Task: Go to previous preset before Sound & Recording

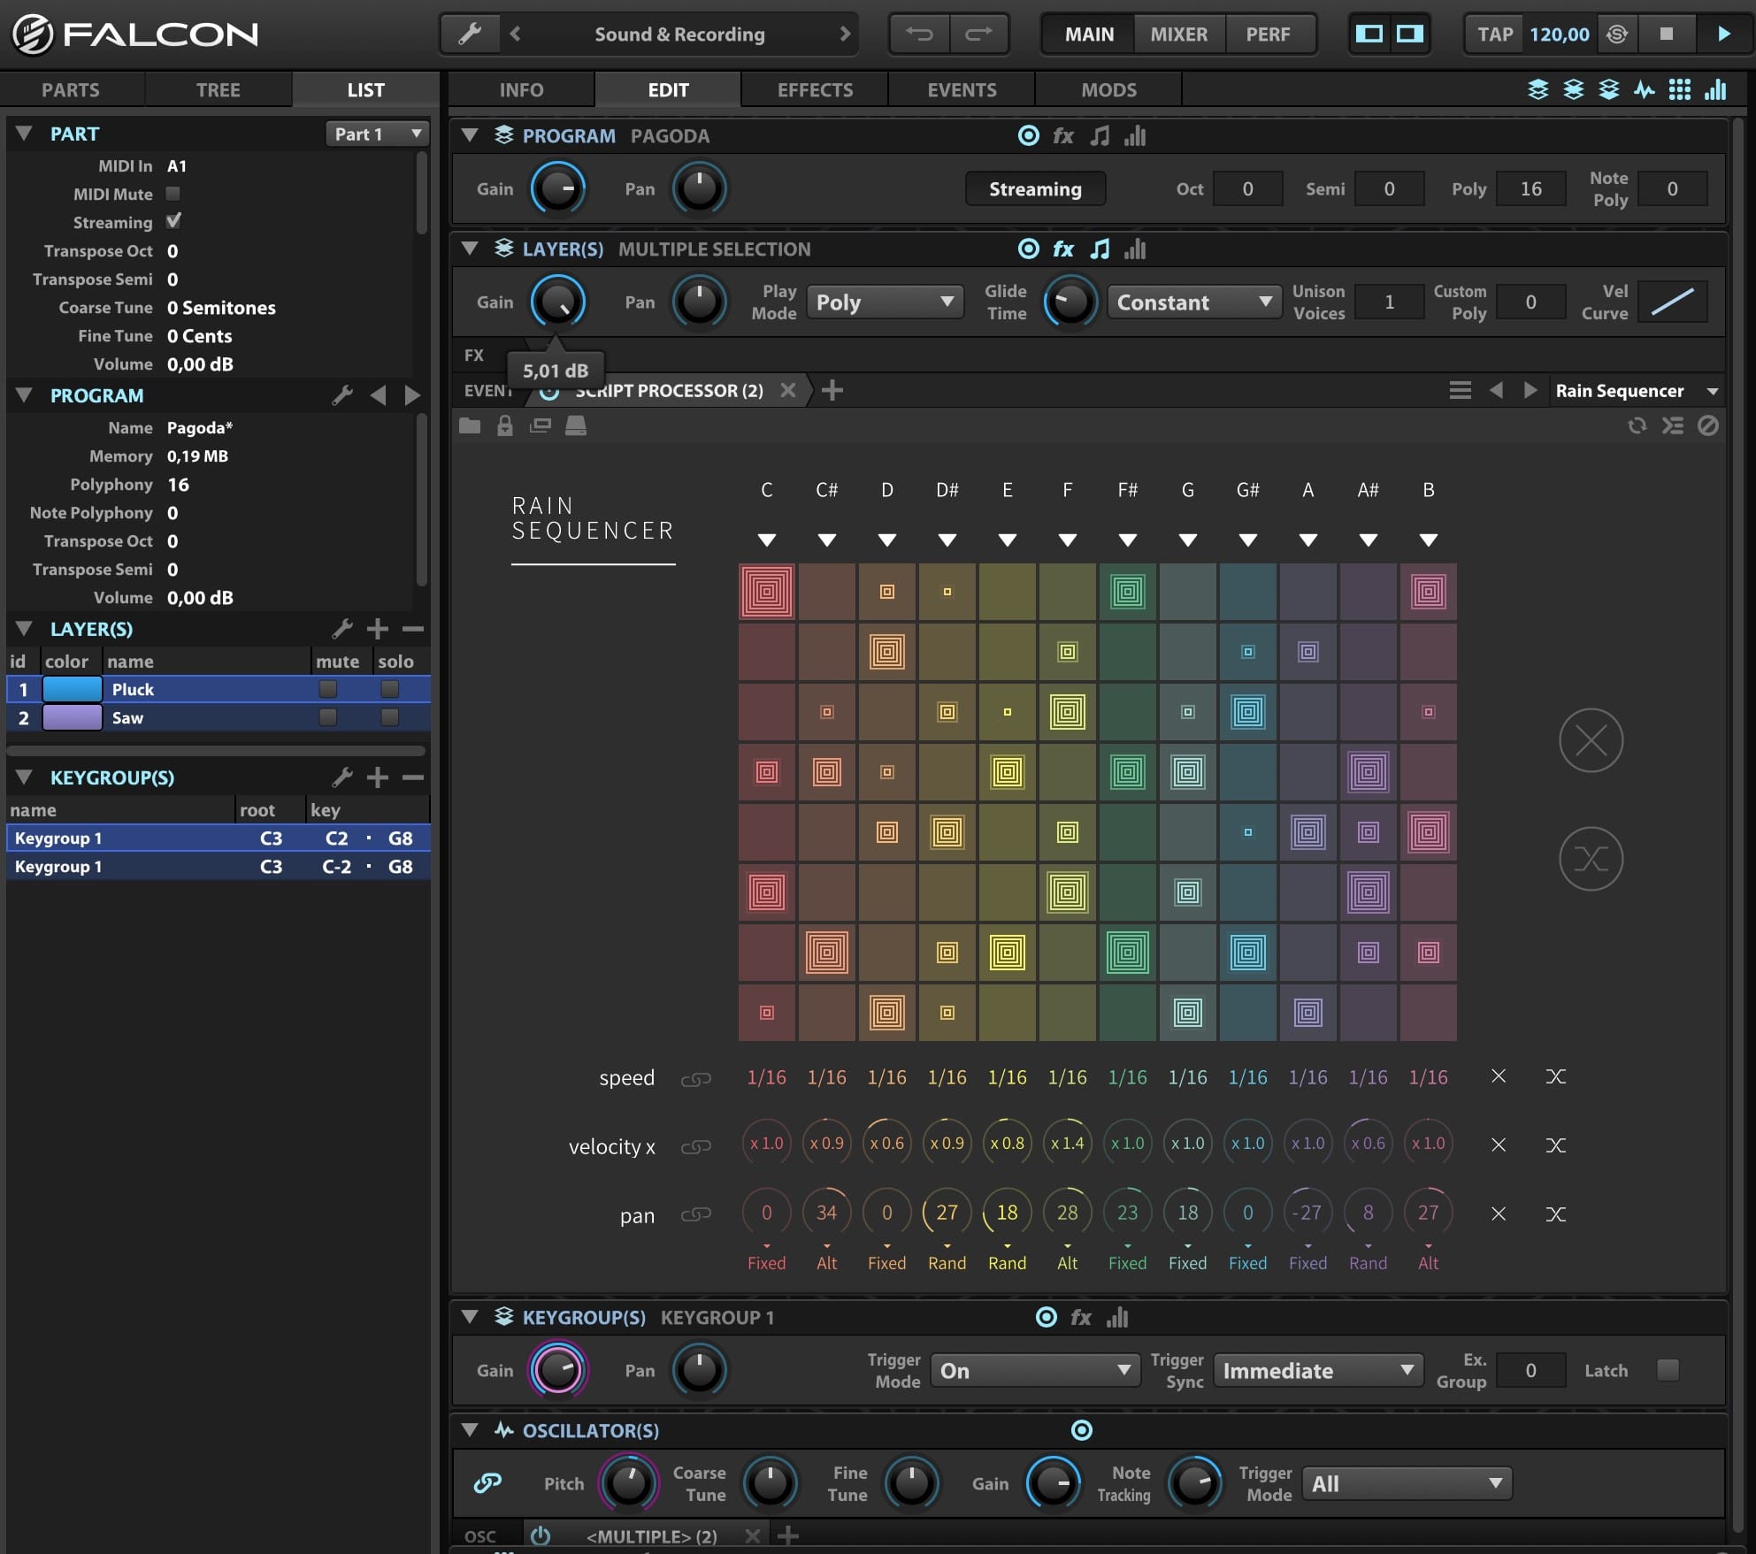Action: 516,34
